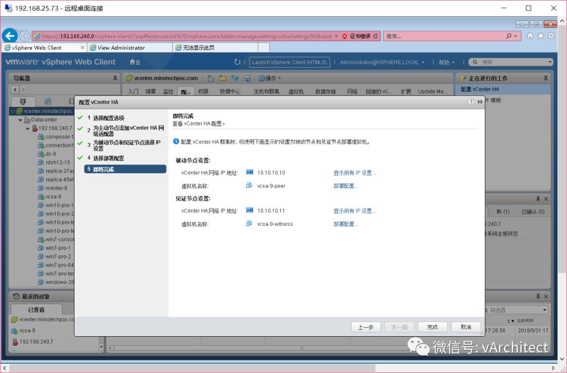Screen dimensions: 567x373
Task: Collapse the Datacenter tree node
Action: click(x=20, y=120)
